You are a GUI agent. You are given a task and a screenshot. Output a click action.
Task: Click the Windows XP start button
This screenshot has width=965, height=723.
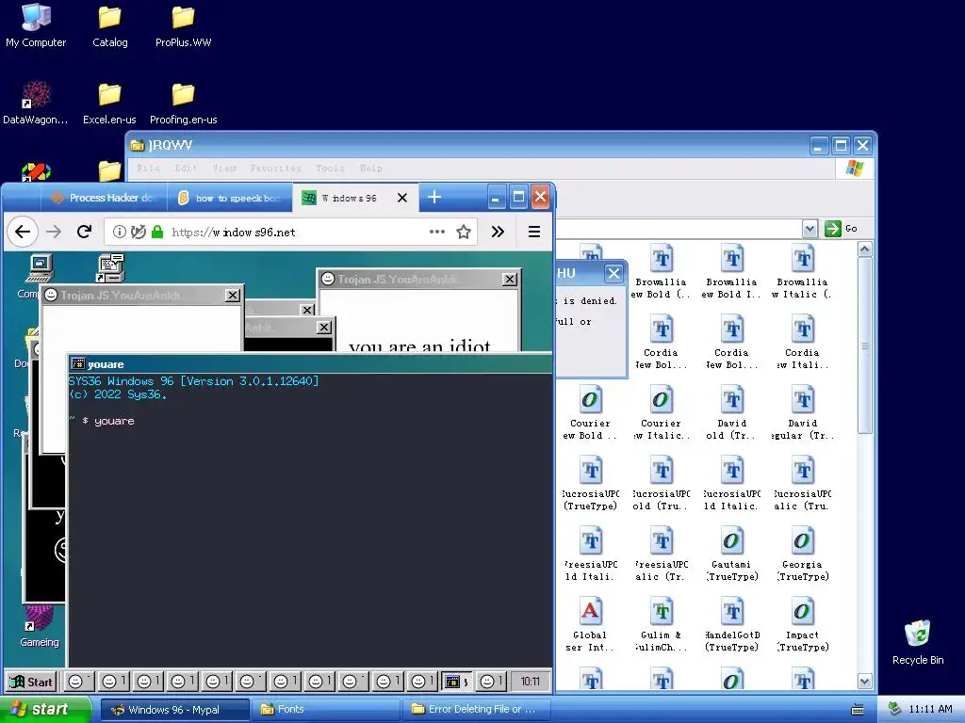point(45,710)
